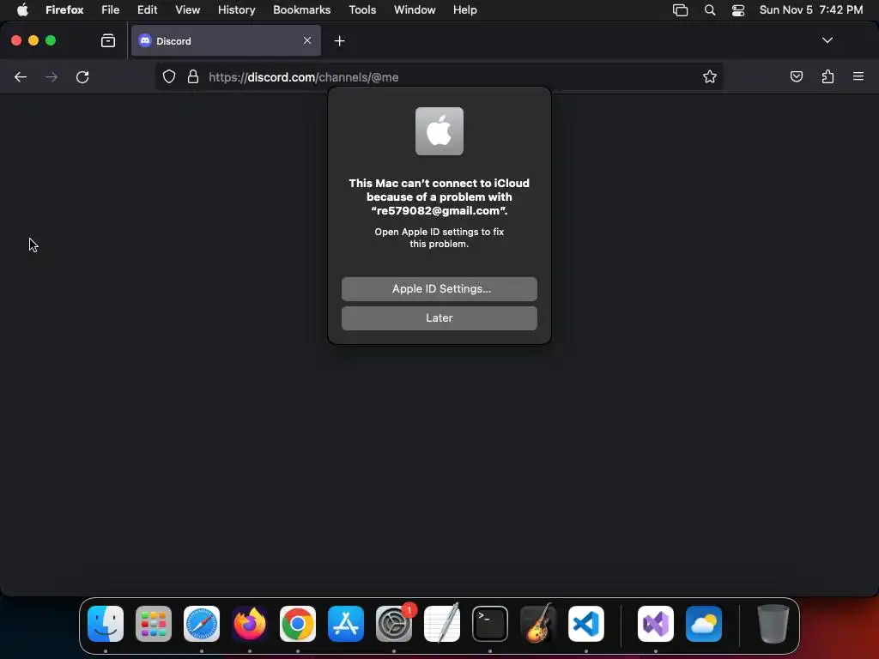Open the Apple menu
This screenshot has width=879, height=659.
tap(22, 10)
